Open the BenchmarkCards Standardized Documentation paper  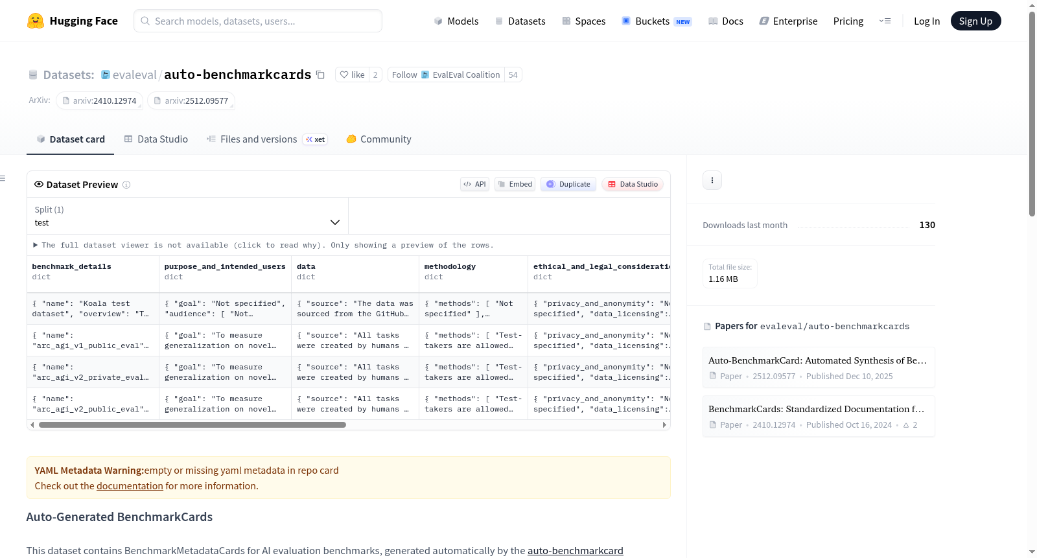coord(819,416)
